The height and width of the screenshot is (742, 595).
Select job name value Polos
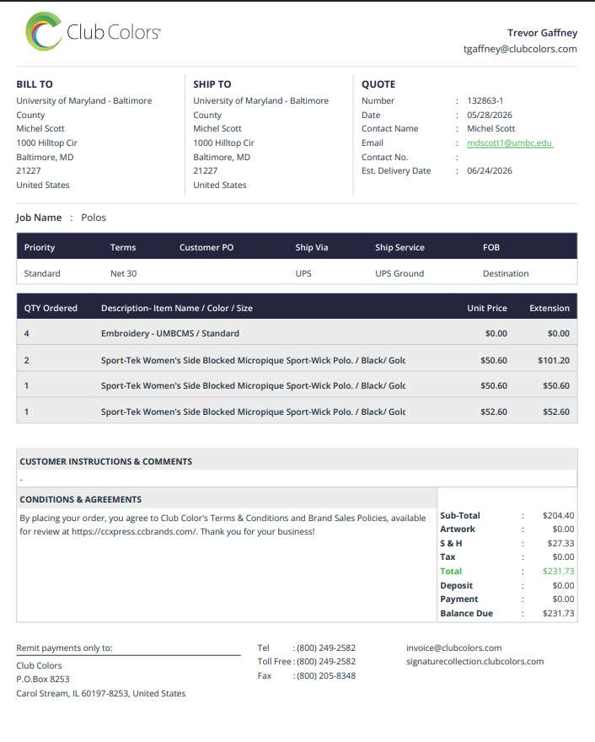tap(94, 218)
